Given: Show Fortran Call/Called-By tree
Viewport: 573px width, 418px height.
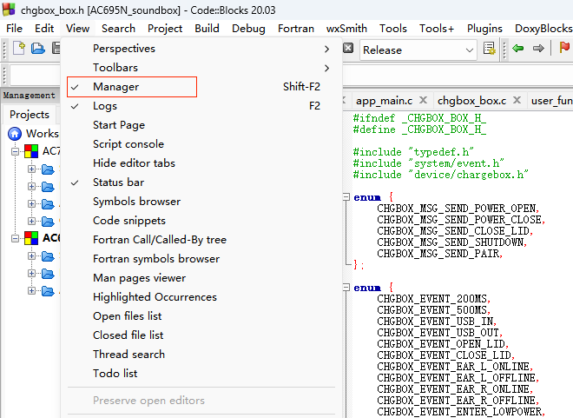Looking at the screenshot, I should pos(201,240).
